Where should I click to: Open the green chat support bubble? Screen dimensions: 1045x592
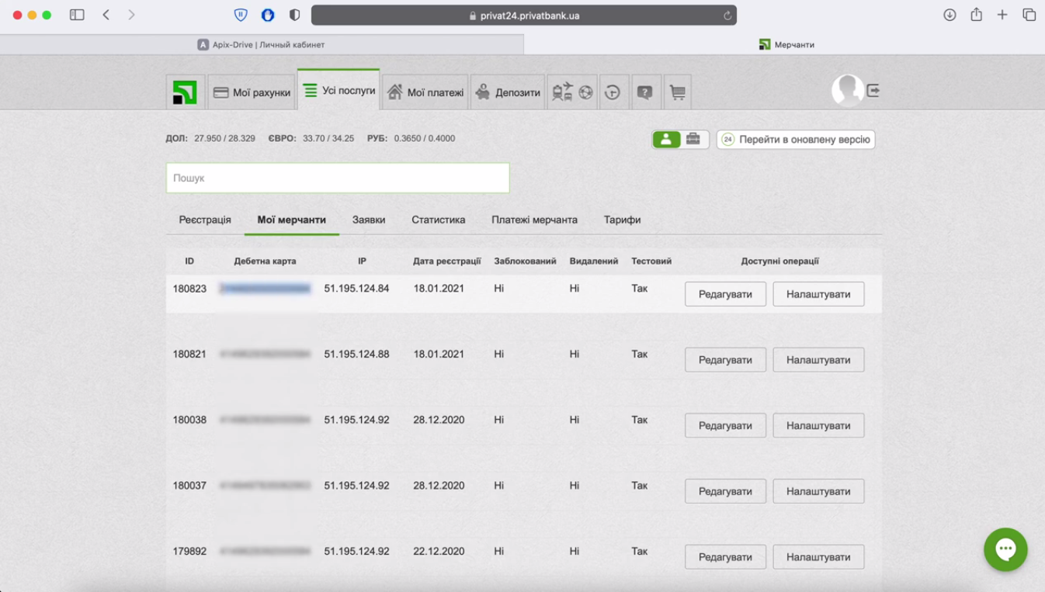[1005, 549]
